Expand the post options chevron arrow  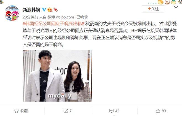(x=176, y=7)
